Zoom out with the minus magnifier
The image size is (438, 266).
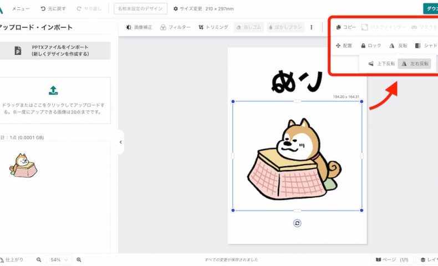point(39,259)
